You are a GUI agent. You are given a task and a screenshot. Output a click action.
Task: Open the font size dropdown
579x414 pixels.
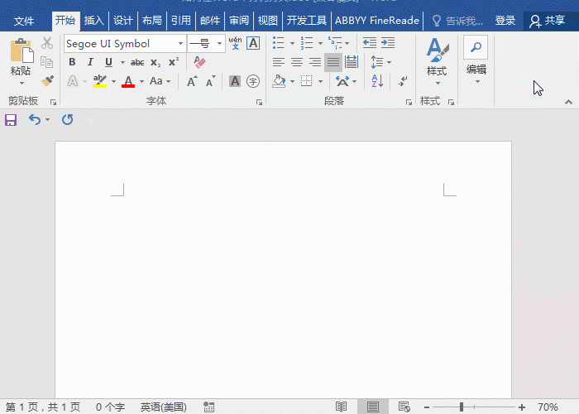(219, 43)
